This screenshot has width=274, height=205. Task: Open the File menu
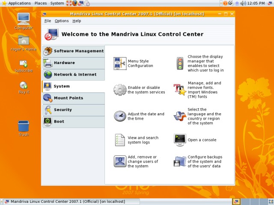pyautogui.click(x=48, y=21)
